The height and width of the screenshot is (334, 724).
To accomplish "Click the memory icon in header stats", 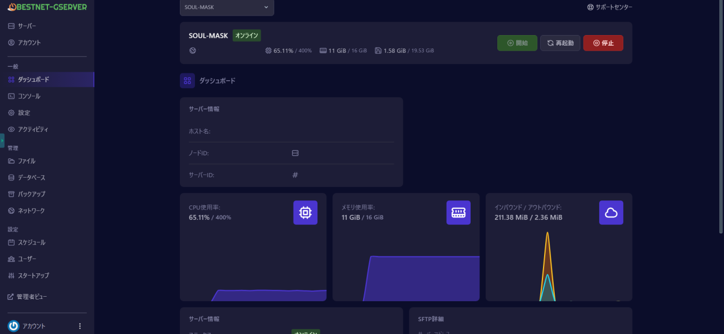I will 323,51.
